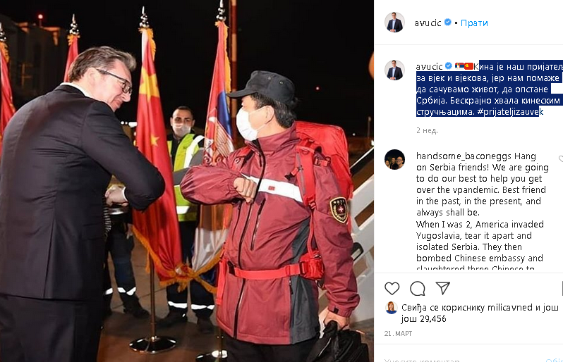The image size is (563, 362).
Task: Open avucic username in header
Action: point(428,23)
